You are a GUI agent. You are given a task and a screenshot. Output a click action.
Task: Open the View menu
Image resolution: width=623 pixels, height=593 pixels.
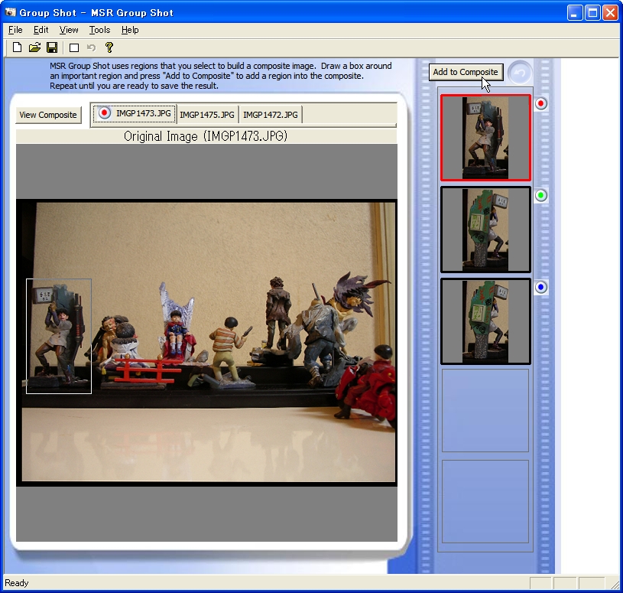69,30
